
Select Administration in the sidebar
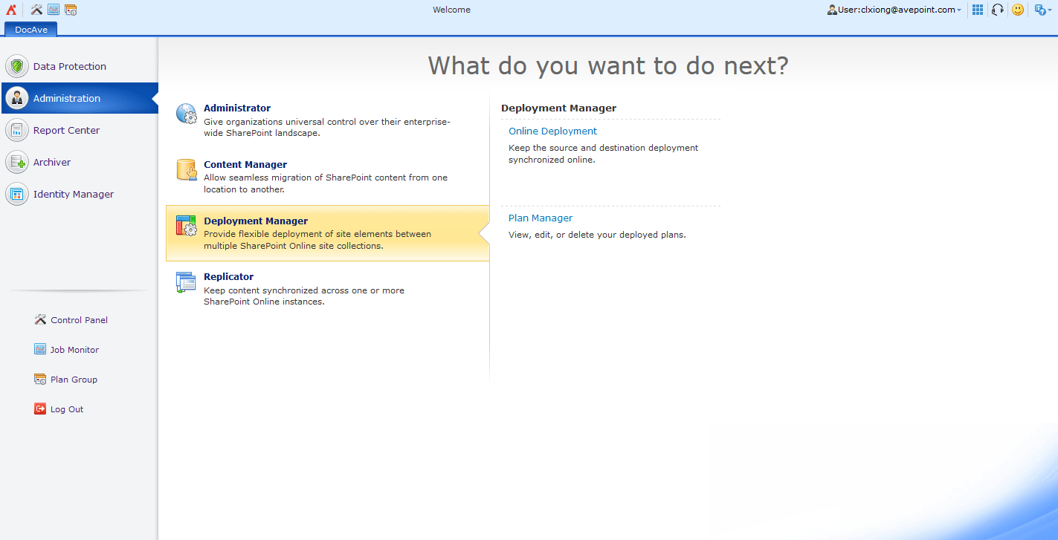[x=79, y=98]
